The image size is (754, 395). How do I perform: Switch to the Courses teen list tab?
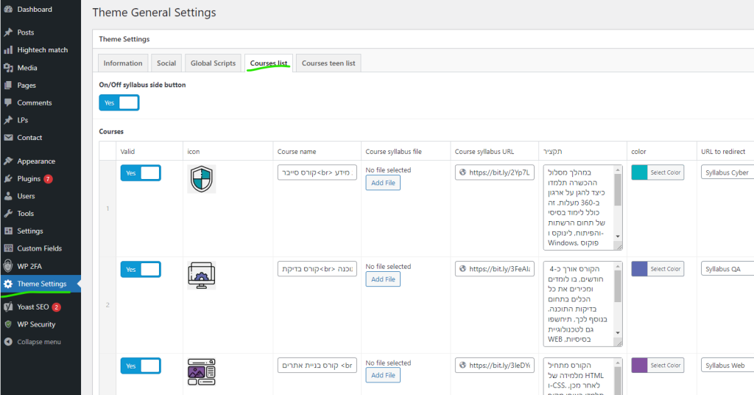coord(328,63)
